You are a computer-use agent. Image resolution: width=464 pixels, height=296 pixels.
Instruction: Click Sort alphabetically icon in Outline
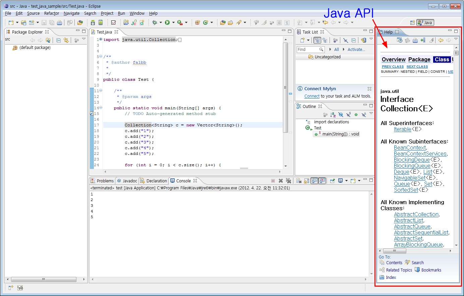pyautogui.click(x=333, y=115)
